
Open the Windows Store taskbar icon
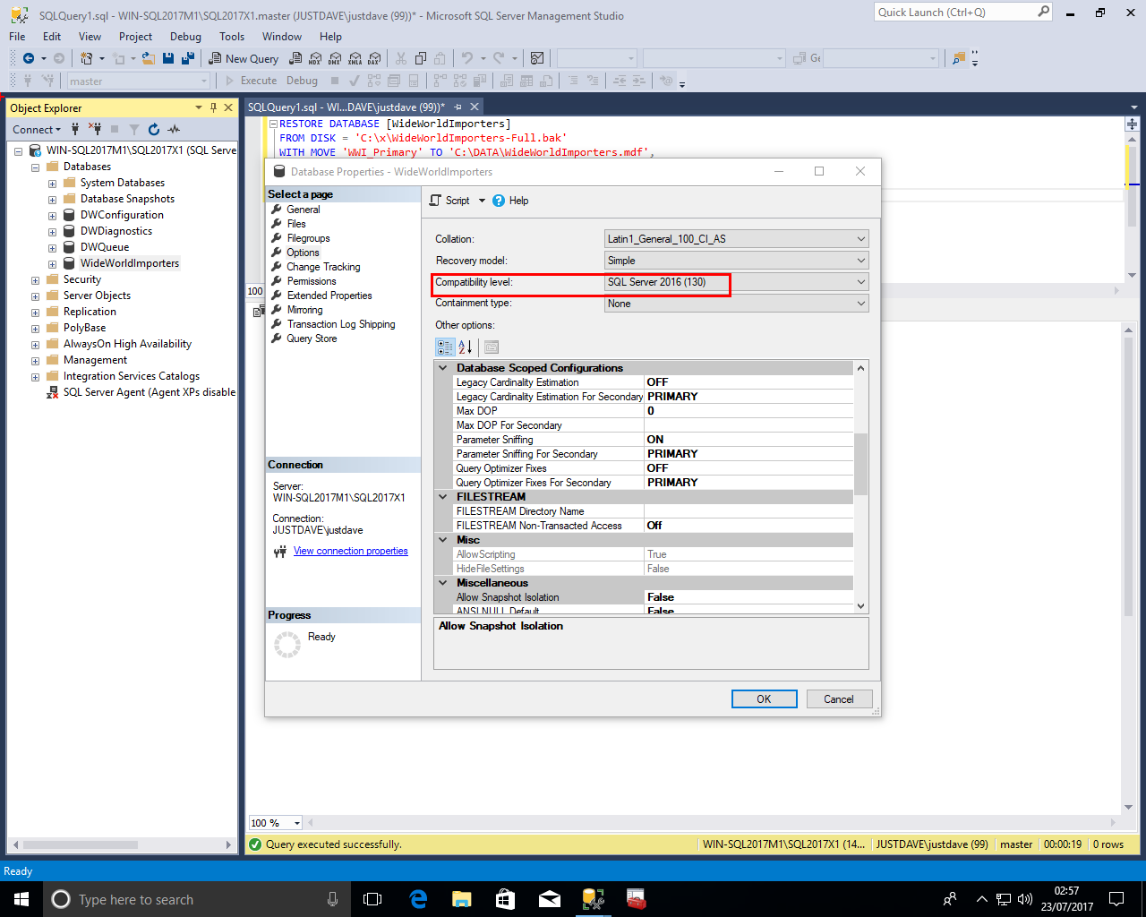pyautogui.click(x=505, y=899)
